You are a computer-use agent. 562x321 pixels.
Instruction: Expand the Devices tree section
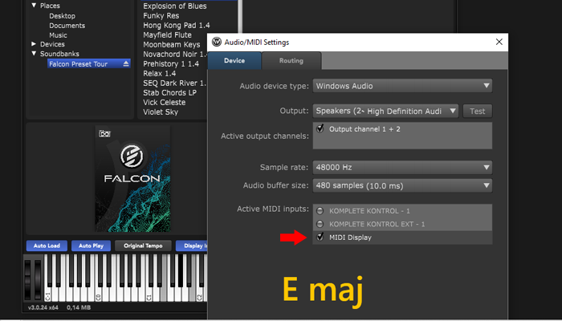click(34, 44)
